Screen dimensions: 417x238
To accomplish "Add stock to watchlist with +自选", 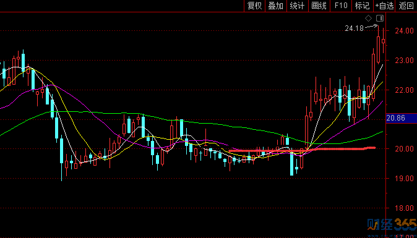I will tap(384, 6).
